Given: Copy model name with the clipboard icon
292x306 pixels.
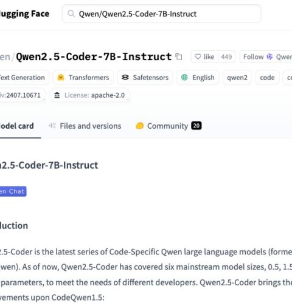Looking at the screenshot, I should pos(179,56).
